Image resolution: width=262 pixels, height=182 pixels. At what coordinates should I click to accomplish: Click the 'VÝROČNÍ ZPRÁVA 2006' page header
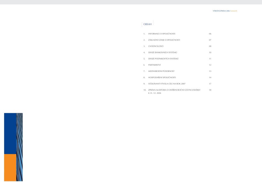[221, 11]
